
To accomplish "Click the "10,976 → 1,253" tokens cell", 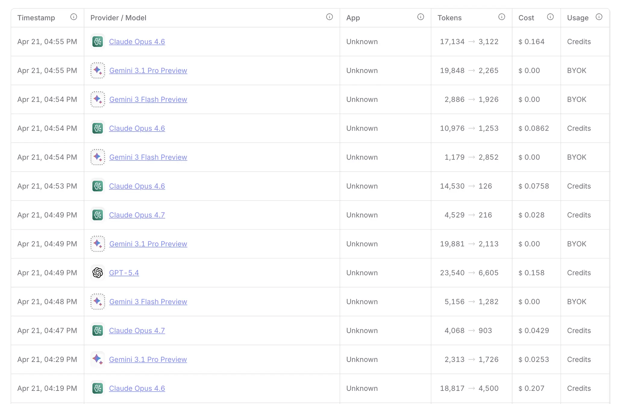I will (469, 128).
